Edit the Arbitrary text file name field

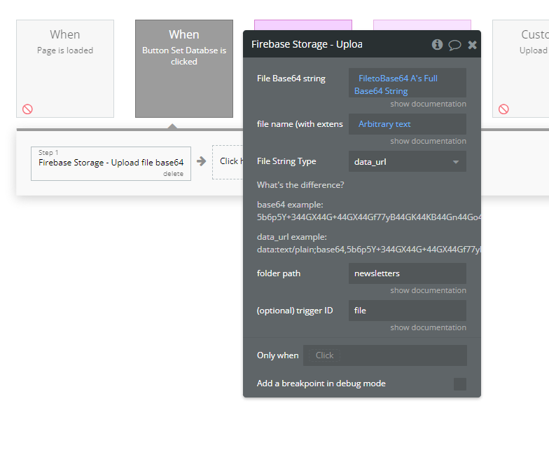408,124
